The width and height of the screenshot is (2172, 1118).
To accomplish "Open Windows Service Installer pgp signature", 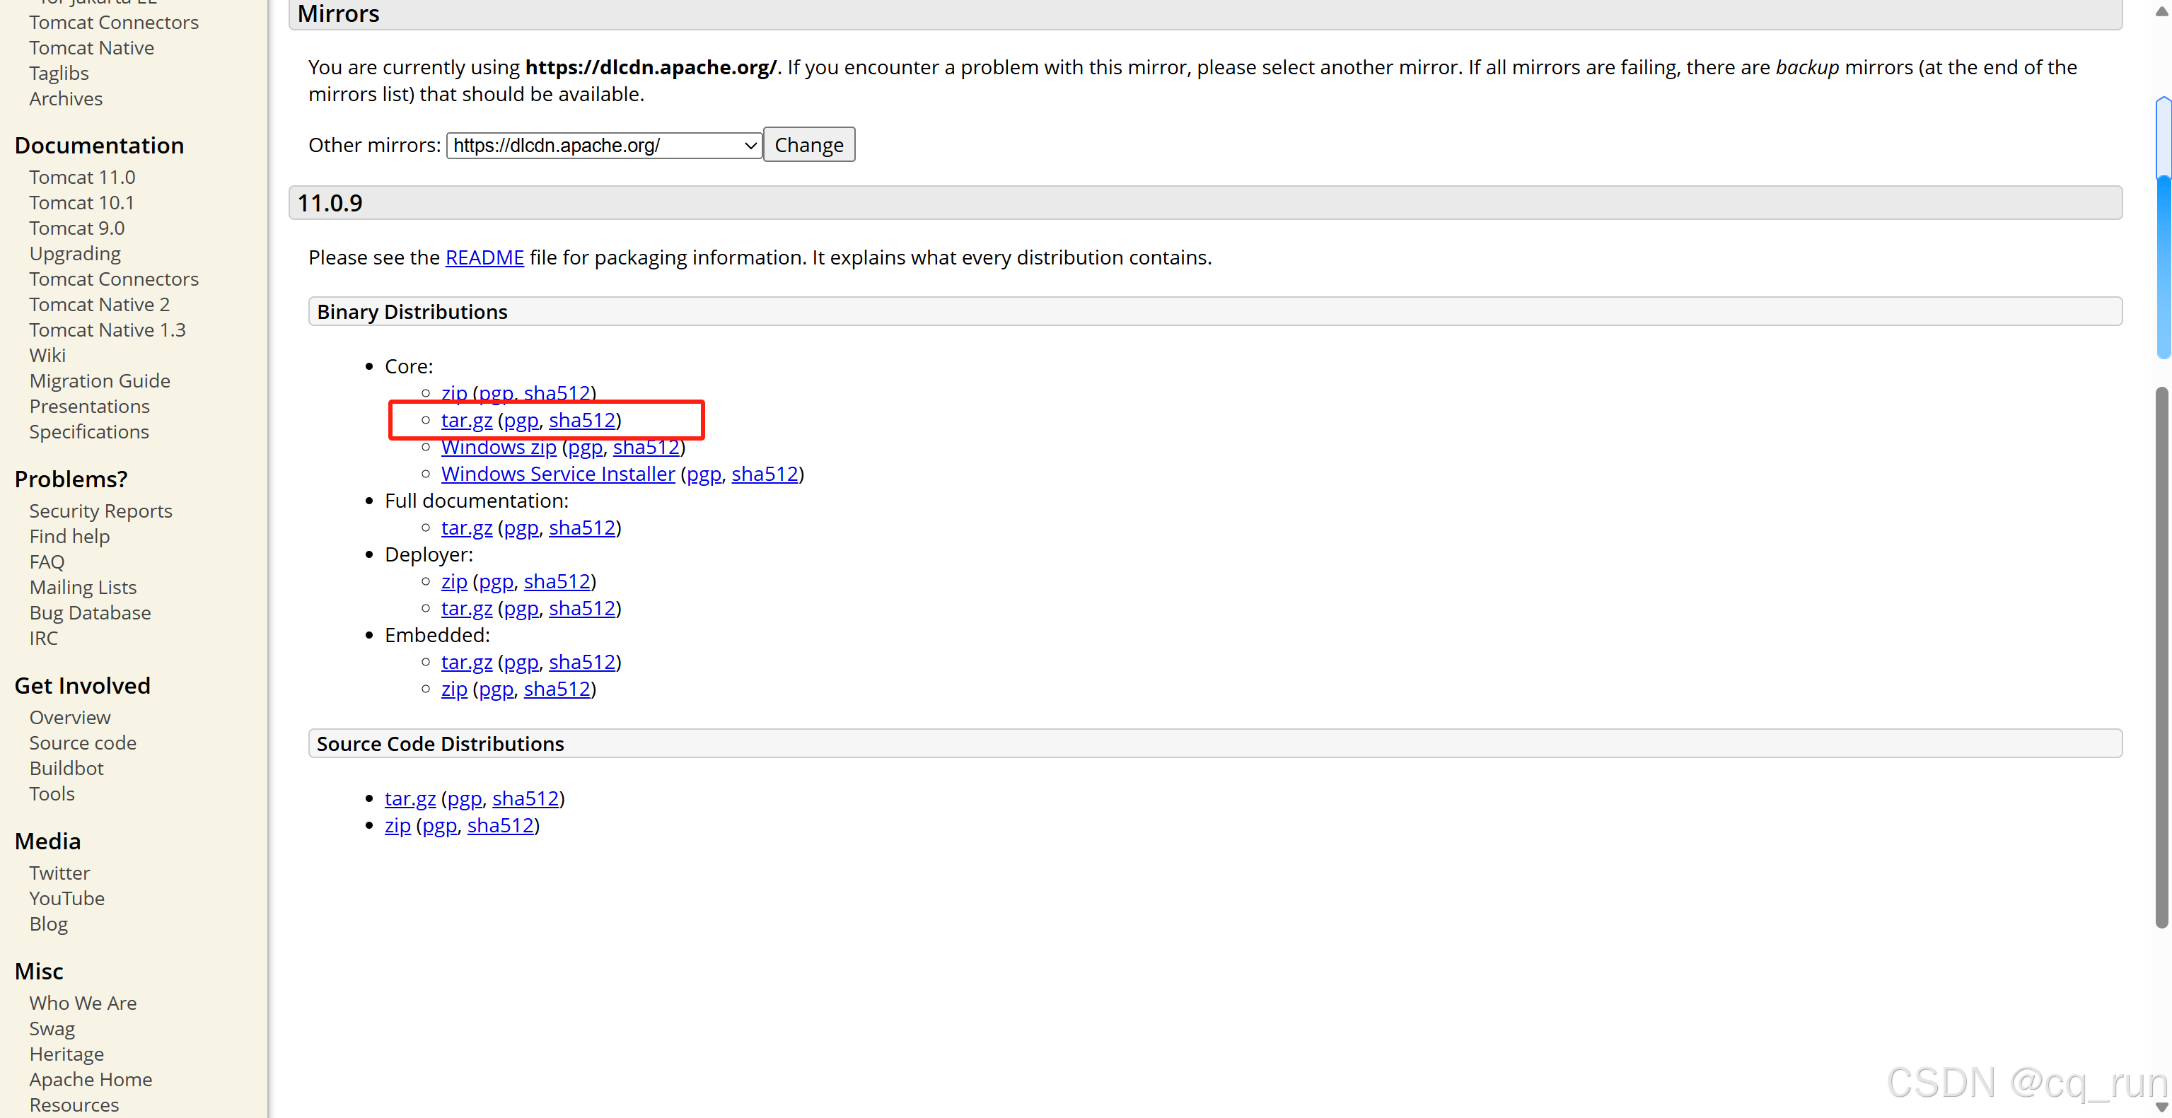I will tap(703, 474).
